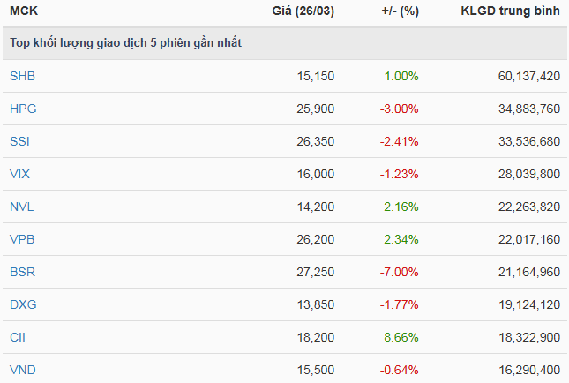Click the SHB price 15,150 cell
569x383 pixels.
[316, 76]
